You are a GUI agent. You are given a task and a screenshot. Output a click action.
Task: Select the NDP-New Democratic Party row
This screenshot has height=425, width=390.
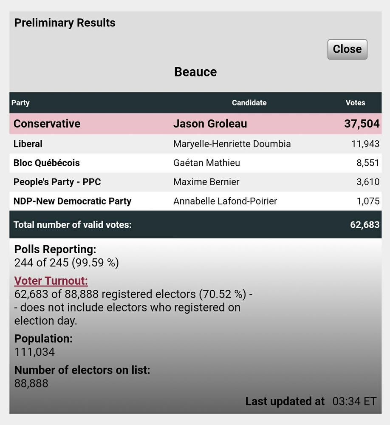195,201
